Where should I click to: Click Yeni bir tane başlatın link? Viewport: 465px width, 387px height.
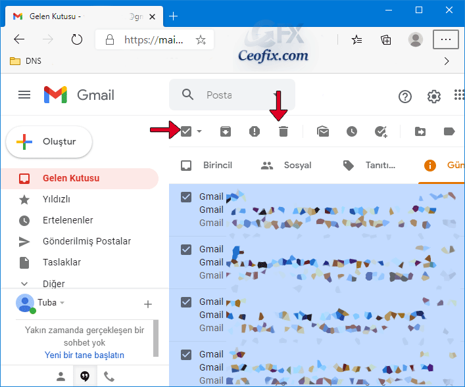pyautogui.click(x=84, y=355)
